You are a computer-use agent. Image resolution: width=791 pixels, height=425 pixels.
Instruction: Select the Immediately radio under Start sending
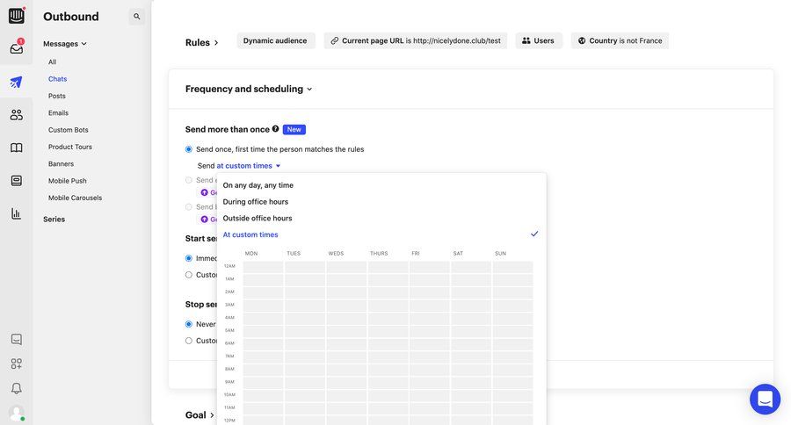click(x=189, y=258)
